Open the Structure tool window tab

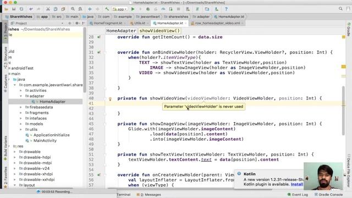point(5,57)
